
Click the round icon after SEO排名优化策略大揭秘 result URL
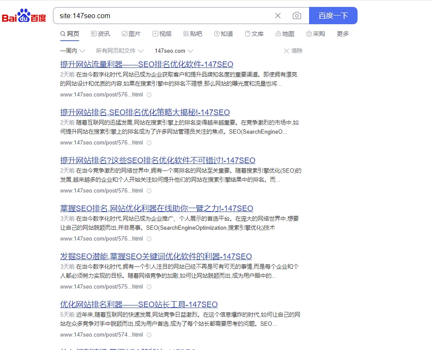[x=149, y=143]
